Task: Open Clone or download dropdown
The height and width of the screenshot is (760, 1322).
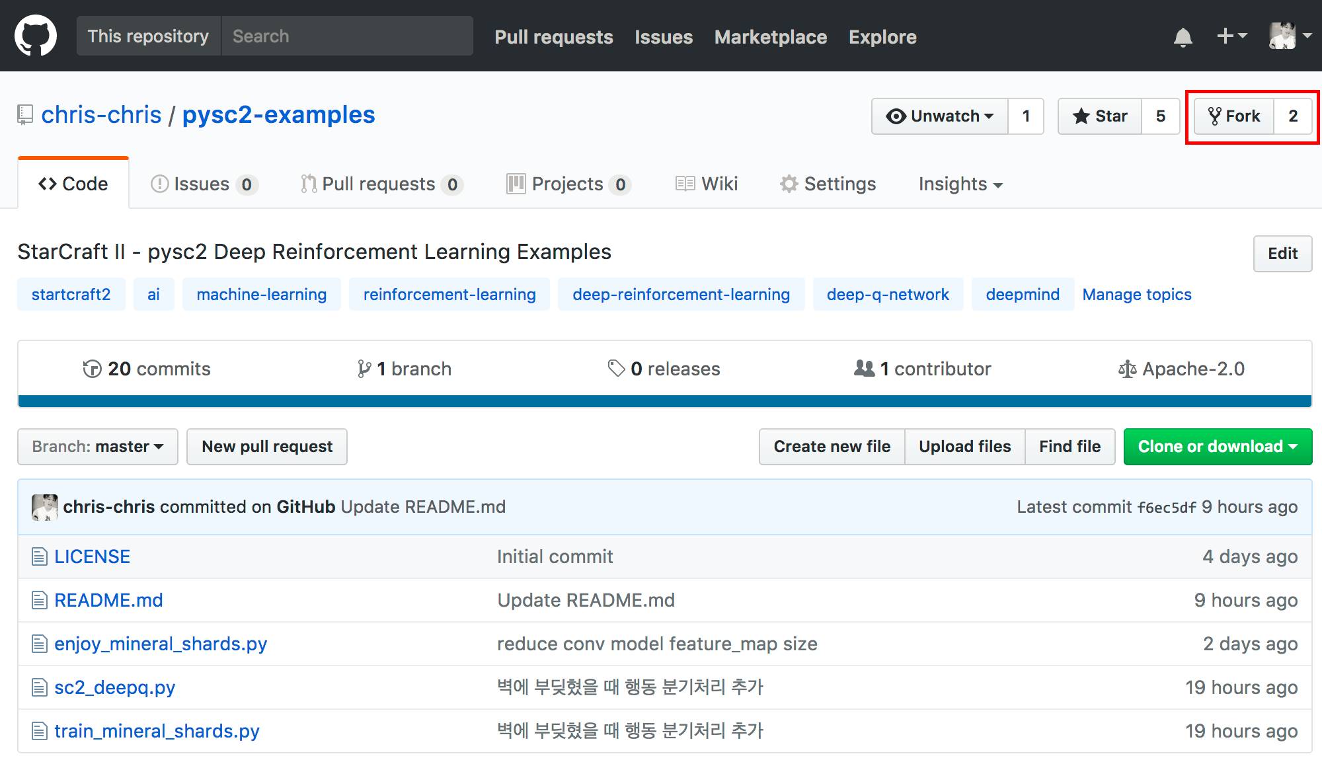Action: tap(1217, 447)
